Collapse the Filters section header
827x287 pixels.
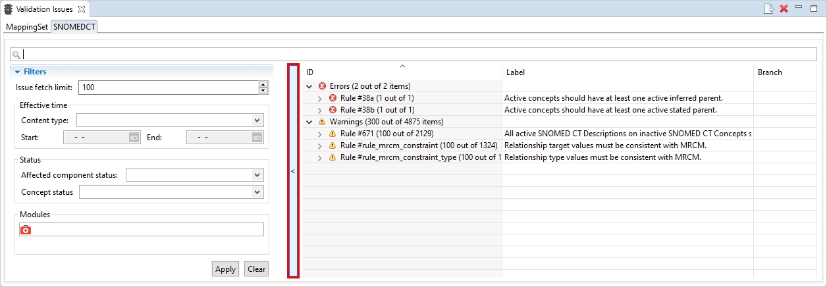18,72
